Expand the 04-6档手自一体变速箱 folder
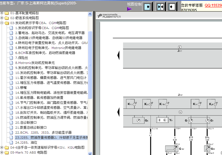This screenshot has width=222, height=155. coord(2,147)
